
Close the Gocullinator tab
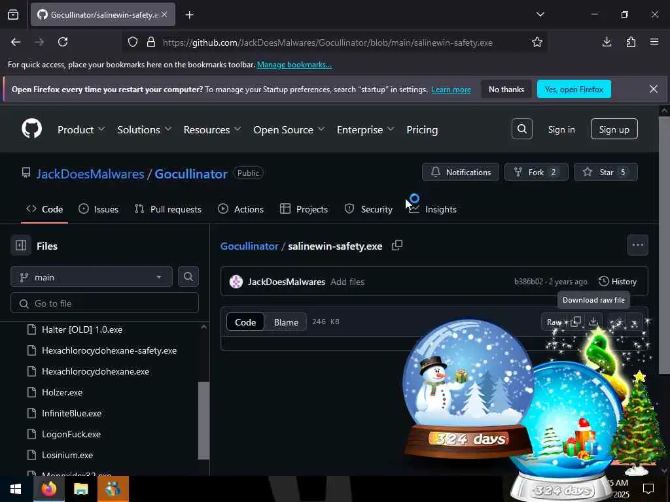click(164, 14)
